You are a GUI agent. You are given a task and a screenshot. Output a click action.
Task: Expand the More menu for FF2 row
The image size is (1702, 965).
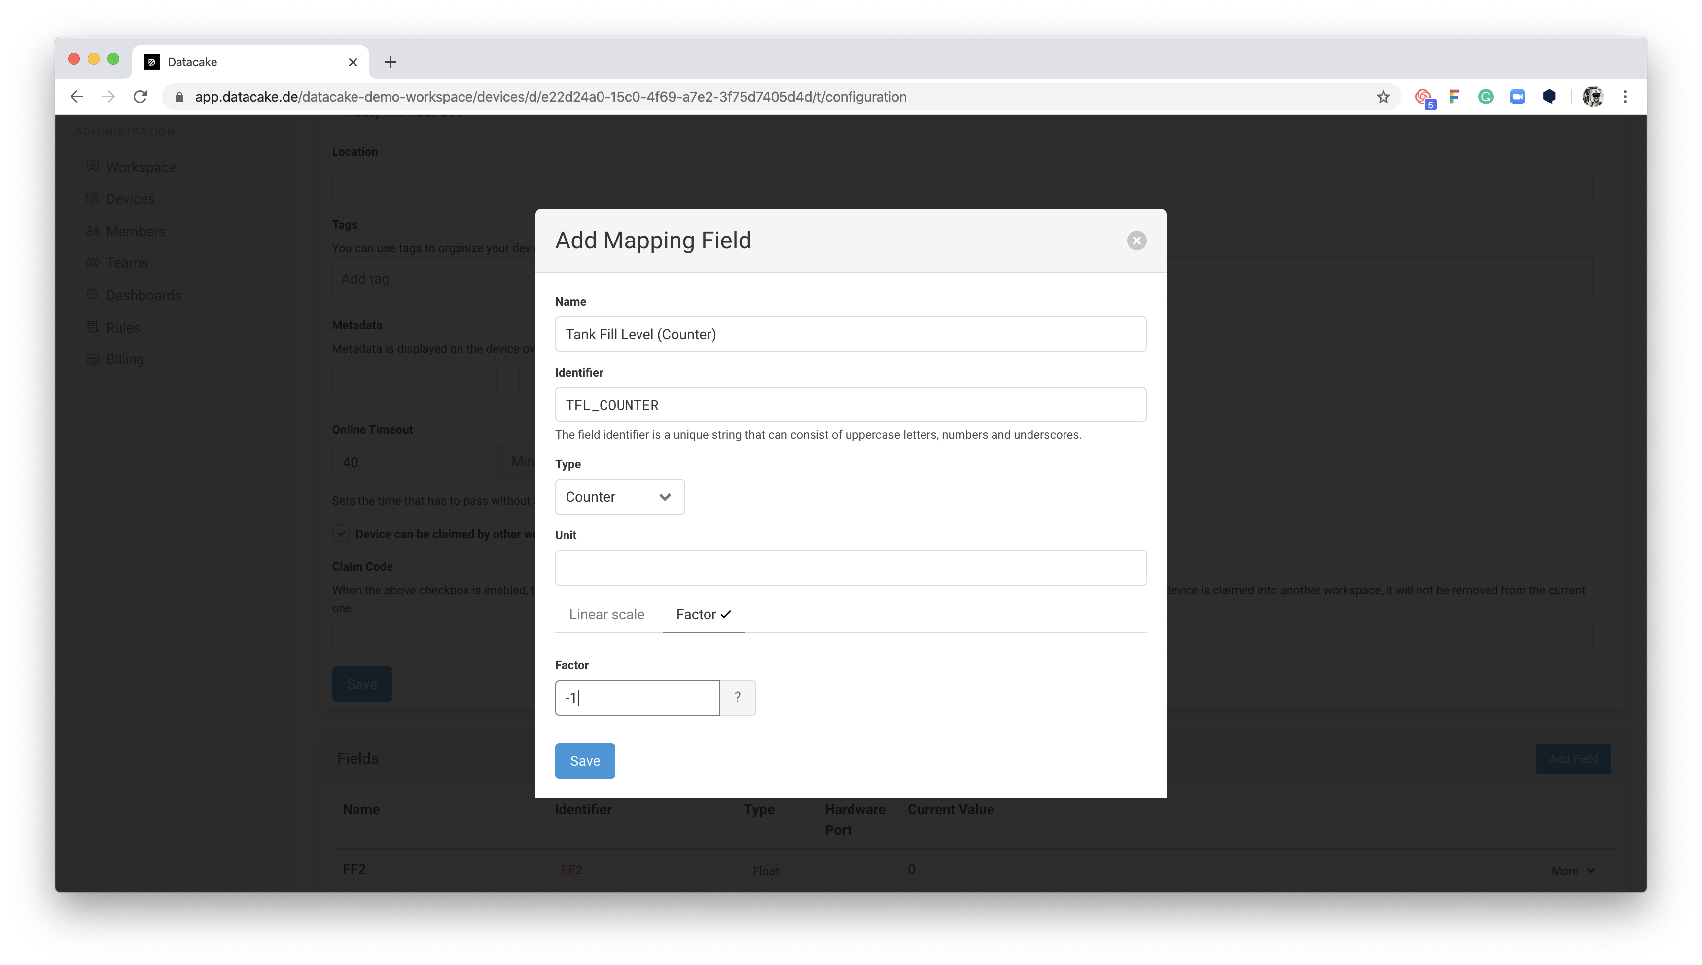pos(1572,871)
